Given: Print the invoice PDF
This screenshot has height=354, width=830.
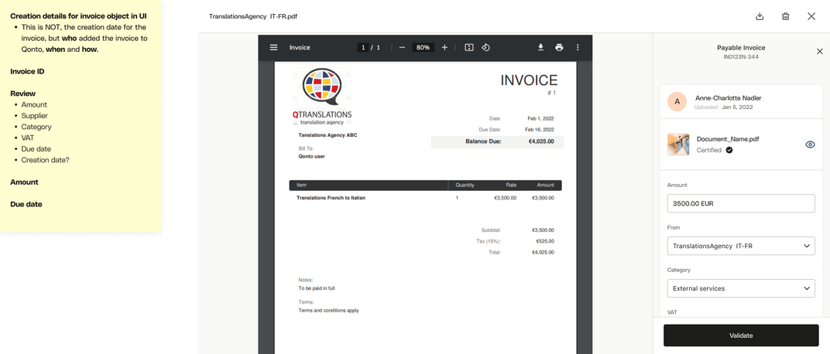Looking at the screenshot, I should 559,47.
